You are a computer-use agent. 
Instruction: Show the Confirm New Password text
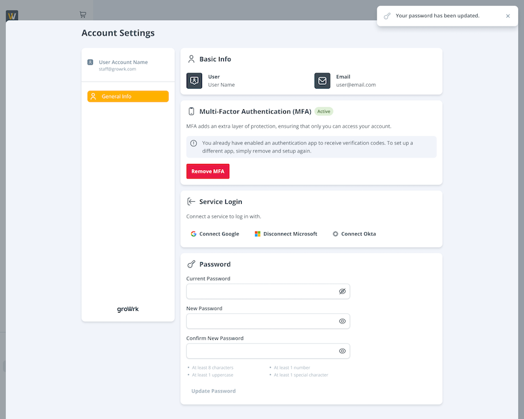tap(342, 351)
